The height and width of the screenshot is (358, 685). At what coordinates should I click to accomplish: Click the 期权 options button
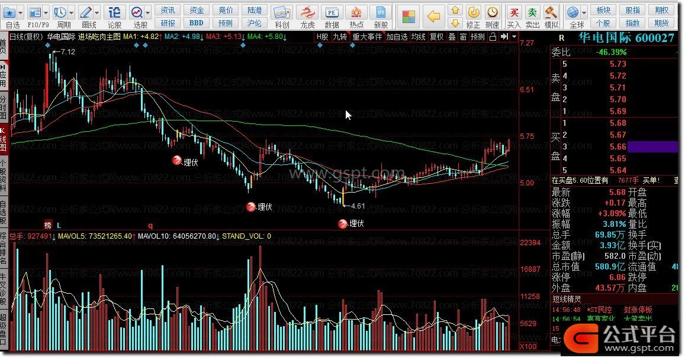tap(661, 10)
